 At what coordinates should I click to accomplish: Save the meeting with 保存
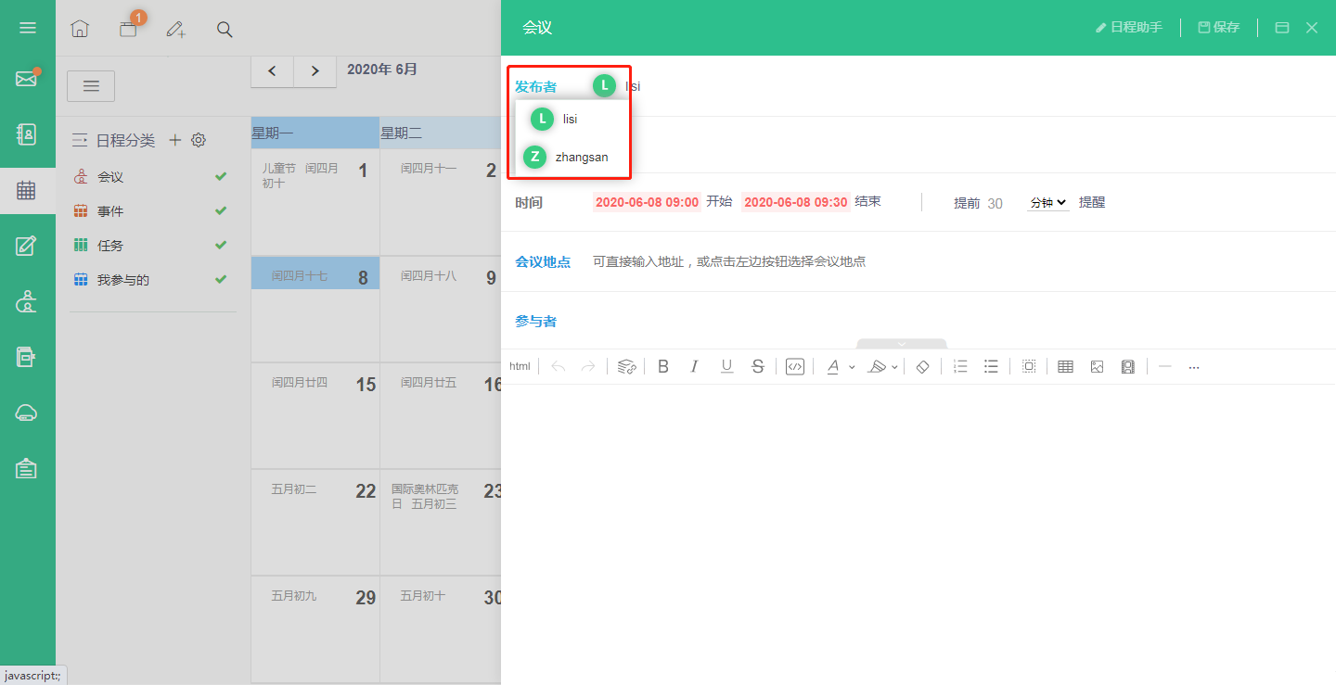coord(1219,28)
